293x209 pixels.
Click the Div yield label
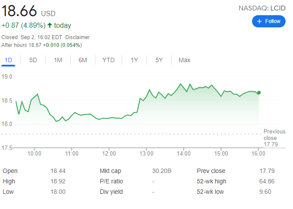(111, 192)
